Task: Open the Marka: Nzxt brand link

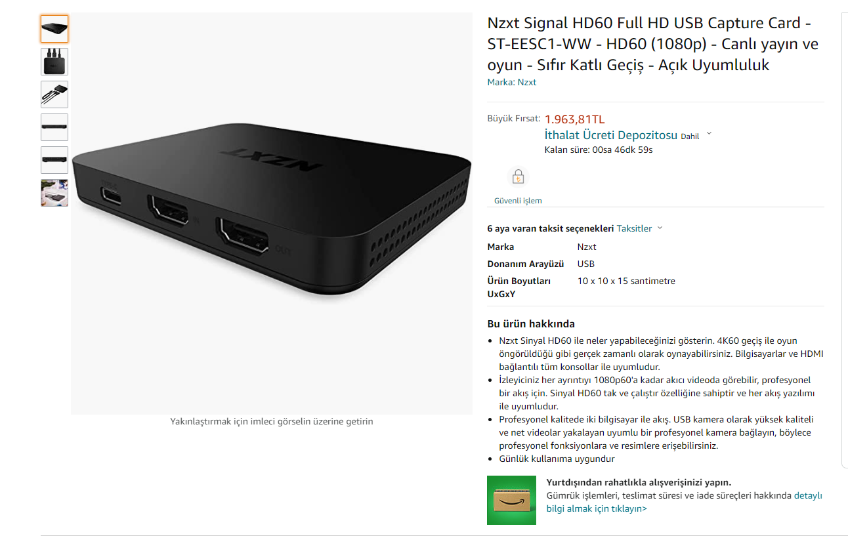Action: click(512, 82)
